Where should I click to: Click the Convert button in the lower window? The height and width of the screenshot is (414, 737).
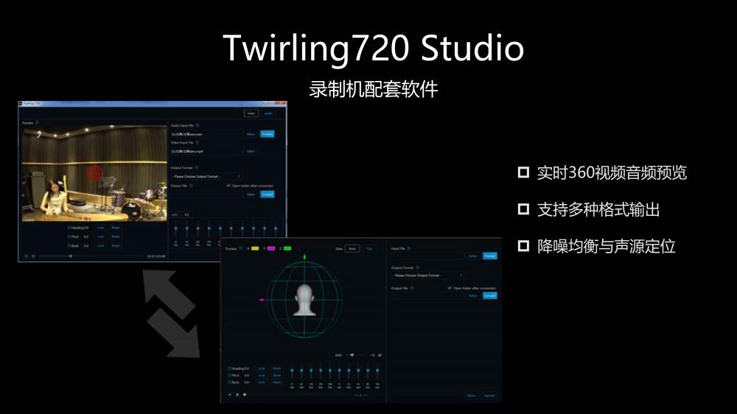tap(489, 295)
